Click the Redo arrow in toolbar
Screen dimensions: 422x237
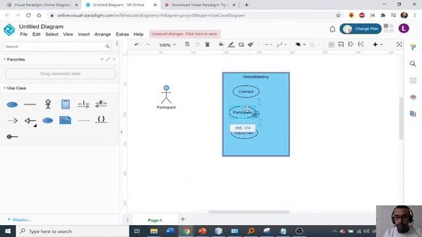[x=148, y=45]
